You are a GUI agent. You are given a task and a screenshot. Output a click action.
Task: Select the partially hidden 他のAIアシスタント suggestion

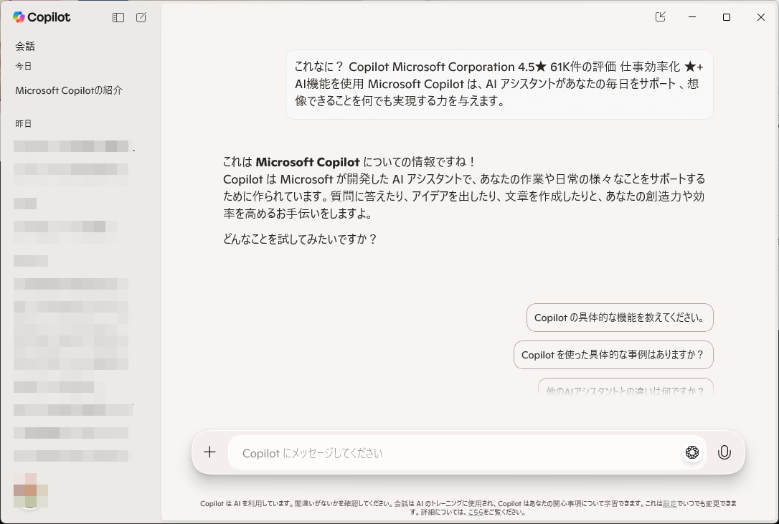625,388
